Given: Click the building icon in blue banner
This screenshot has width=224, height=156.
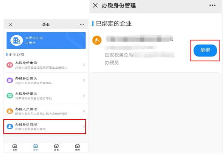Looking at the screenshot, I should coord(16,40).
